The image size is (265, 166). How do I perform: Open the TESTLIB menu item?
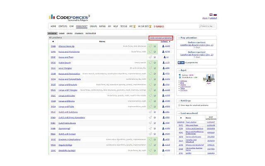tap(123, 26)
